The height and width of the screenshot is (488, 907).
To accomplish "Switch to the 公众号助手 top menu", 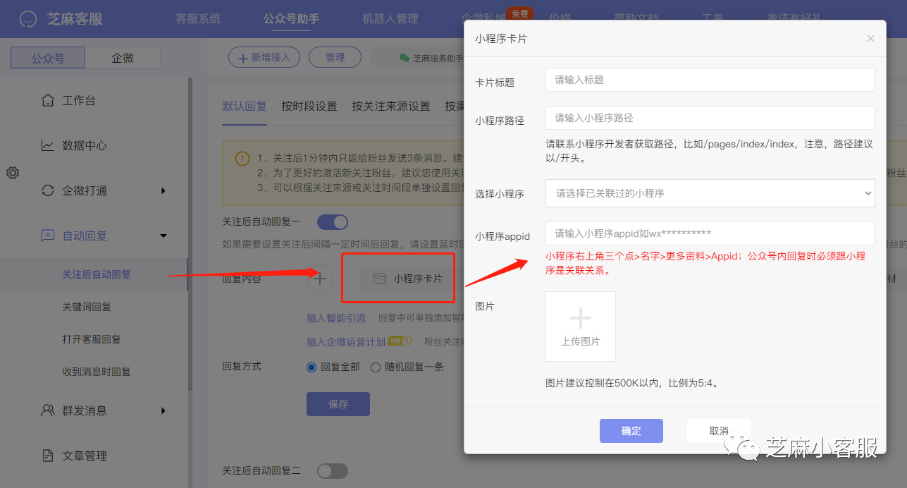I will (x=291, y=19).
